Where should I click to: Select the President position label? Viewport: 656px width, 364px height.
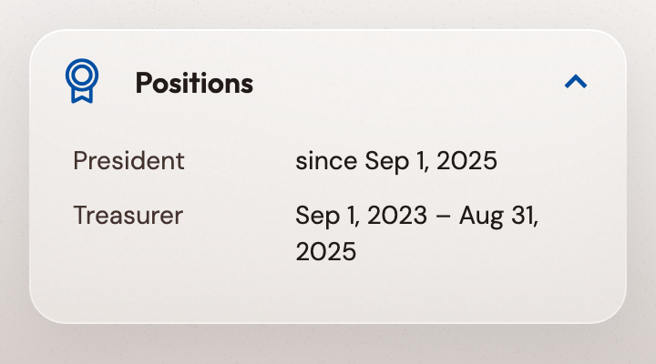(128, 160)
